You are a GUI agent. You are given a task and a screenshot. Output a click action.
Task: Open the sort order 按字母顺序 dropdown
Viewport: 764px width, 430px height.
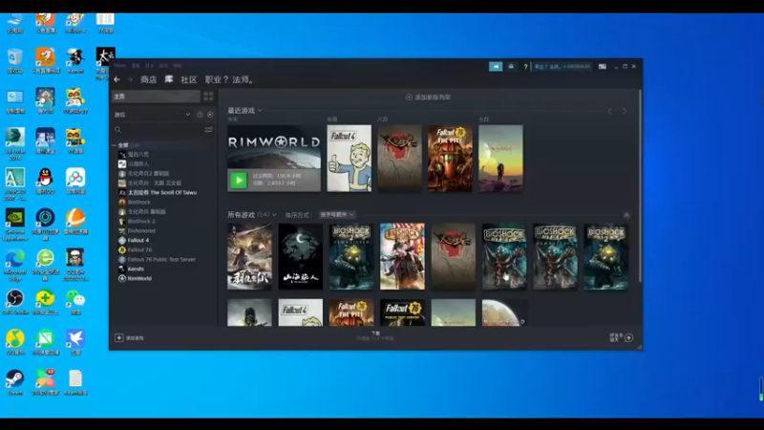[x=337, y=214]
